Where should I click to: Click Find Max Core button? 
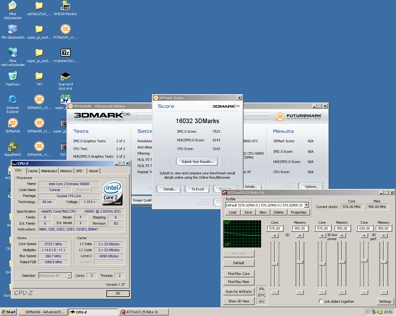239,274
